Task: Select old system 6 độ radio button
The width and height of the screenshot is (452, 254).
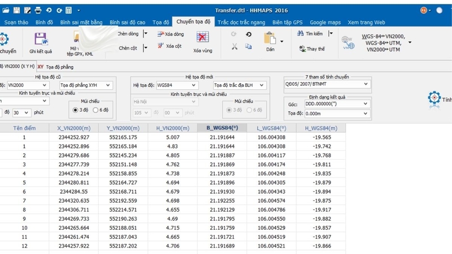Action: 95,110
